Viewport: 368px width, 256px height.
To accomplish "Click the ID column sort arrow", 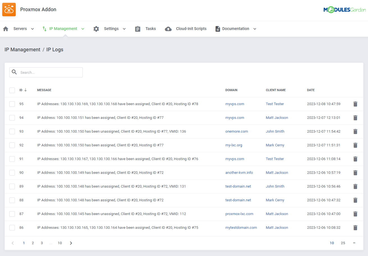I will [x=26, y=90].
